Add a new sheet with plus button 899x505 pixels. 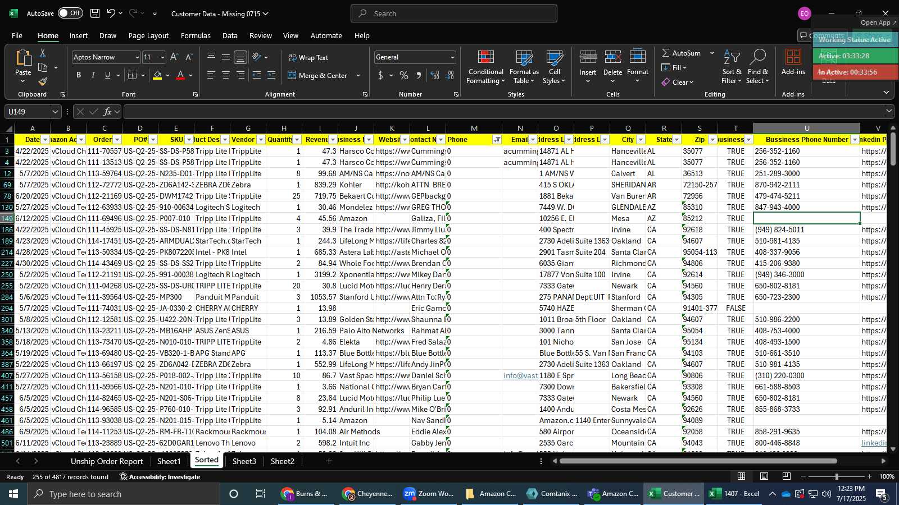pos(329,461)
